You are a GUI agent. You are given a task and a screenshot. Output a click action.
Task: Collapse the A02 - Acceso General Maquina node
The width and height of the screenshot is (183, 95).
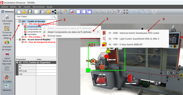17,39
